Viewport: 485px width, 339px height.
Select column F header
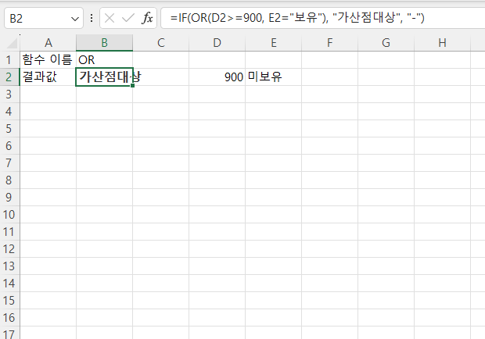point(330,43)
